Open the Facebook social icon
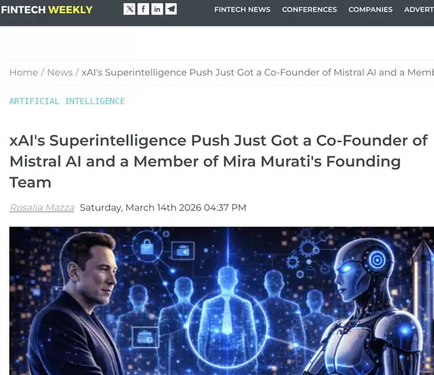Screen dimensions: 434x375 point(143,9)
